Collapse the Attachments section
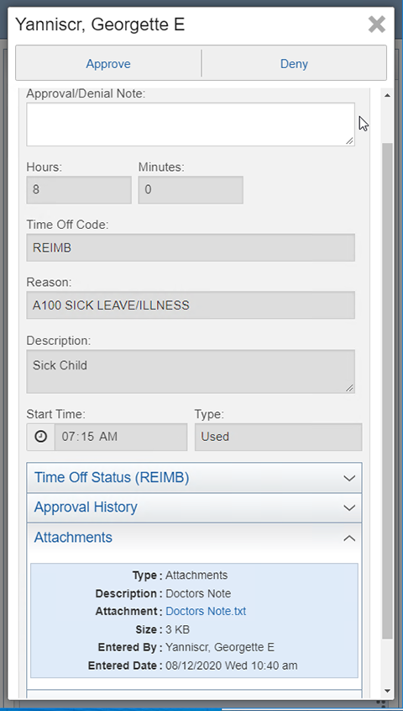This screenshot has width=403, height=711. pyautogui.click(x=194, y=538)
